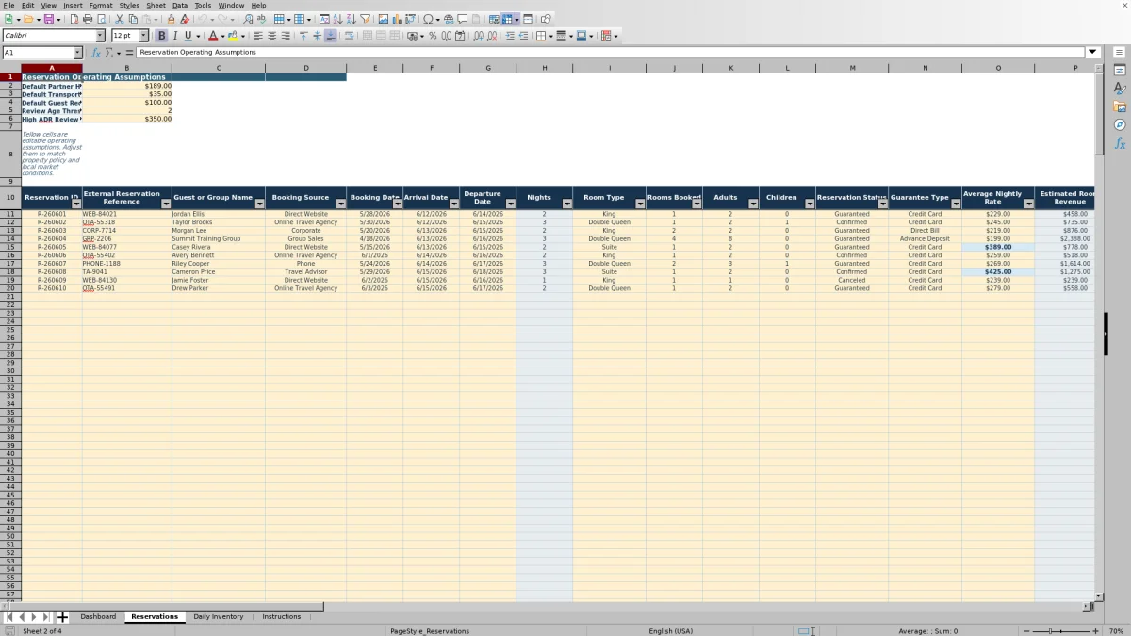Viewport: 1131px width, 636px height.
Task: Click the formula input line field
Action: pyautogui.click(x=611, y=53)
